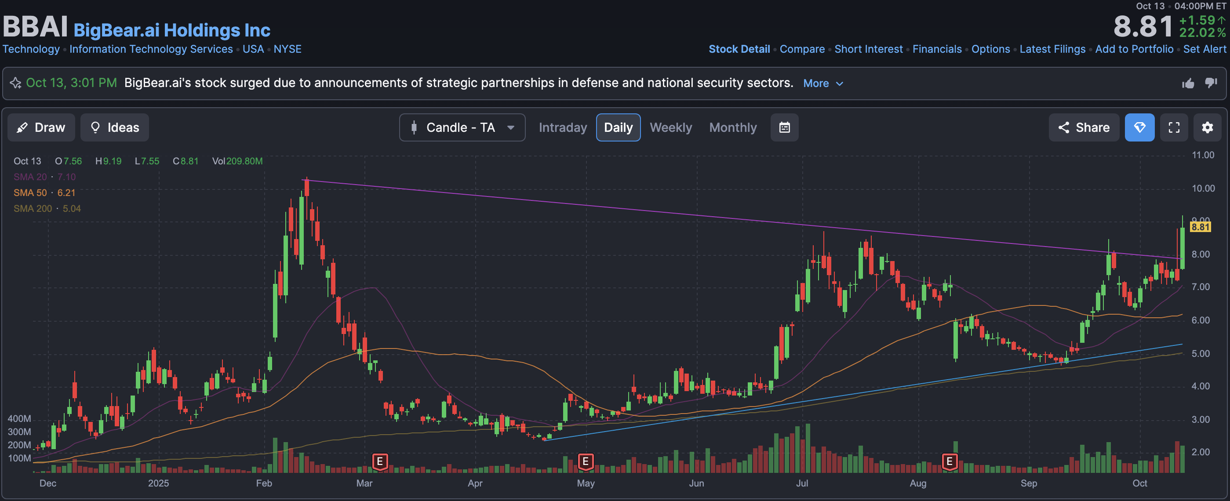Click the May earnings E marker
Viewport: 1230px width, 501px height.
[x=586, y=461]
